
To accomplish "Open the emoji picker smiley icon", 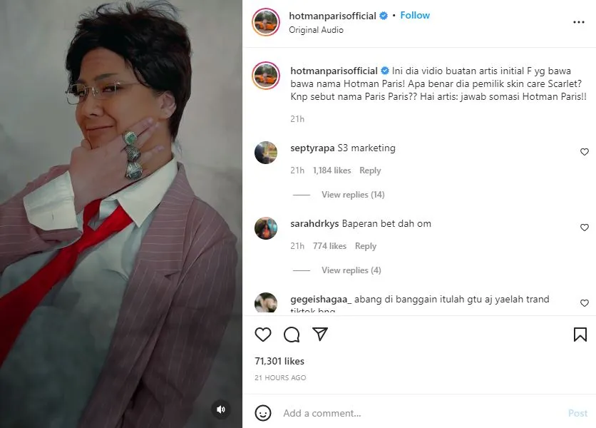I will 263,413.
